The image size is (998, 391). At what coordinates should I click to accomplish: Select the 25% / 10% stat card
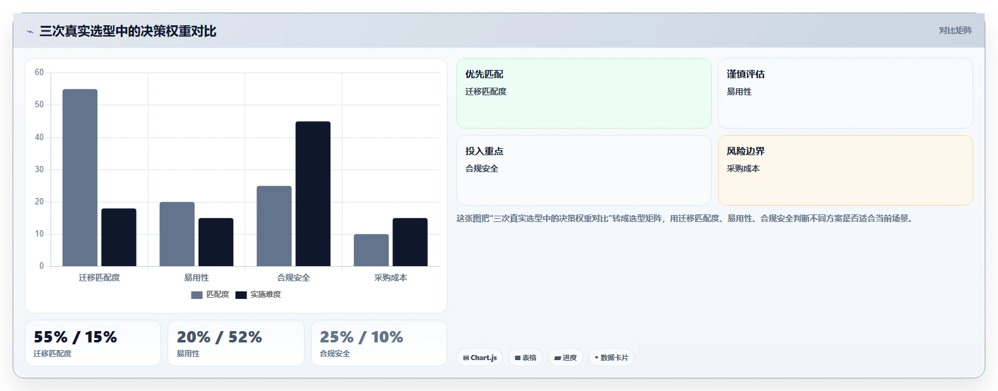click(379, 343)
